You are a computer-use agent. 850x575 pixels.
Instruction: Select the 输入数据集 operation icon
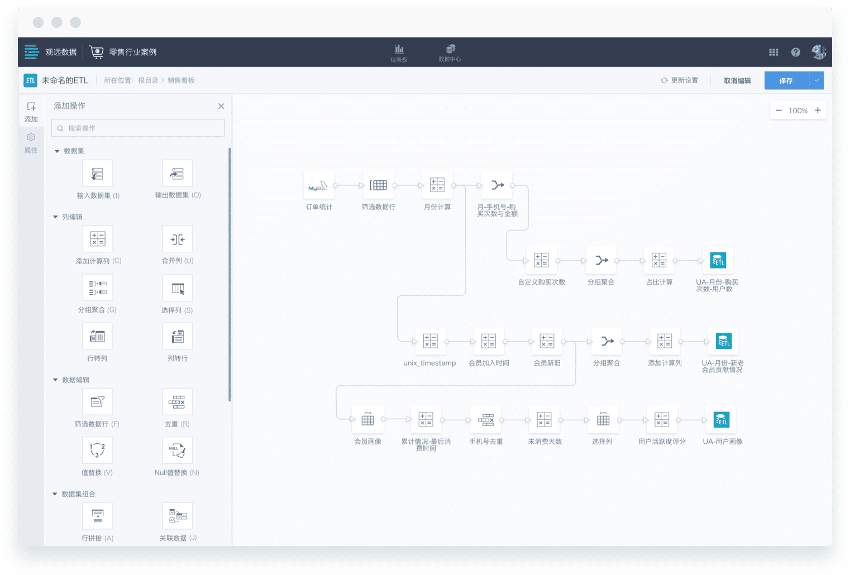pyautogui.click(x=97, y=174)
